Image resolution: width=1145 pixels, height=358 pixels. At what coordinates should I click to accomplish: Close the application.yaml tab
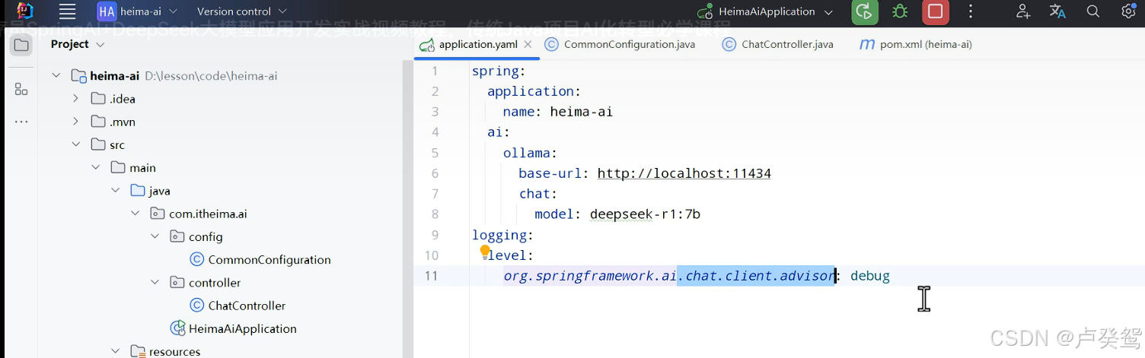point(528,45)
